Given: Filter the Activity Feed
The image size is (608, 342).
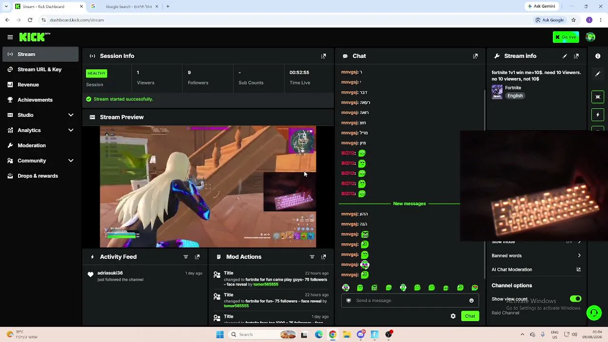Looking at the screenshot, I should [186, 257].
